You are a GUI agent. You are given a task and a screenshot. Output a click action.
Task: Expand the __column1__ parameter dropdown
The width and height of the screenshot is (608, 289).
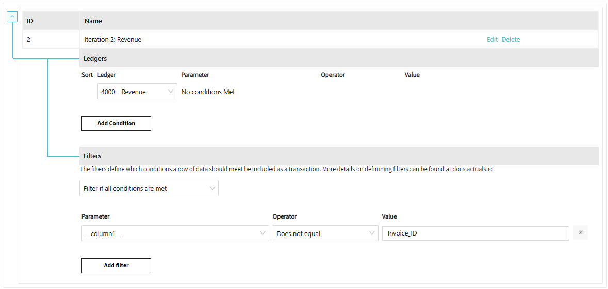tap(175, 233)
